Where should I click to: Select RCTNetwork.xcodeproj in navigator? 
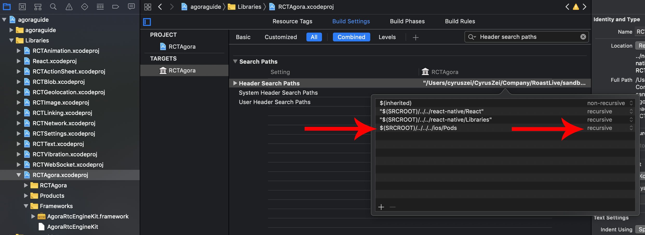pos(64,123)
